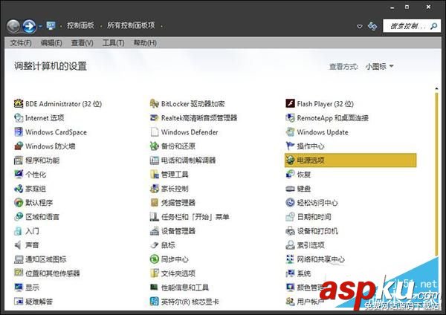
Task: Open 英特尔(R) 核芯显卡 link
Action: 190,302
